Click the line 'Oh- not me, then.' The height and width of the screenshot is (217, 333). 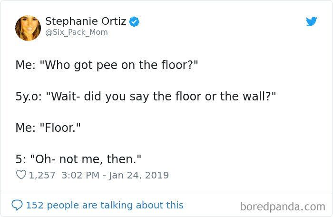point(86,159)
